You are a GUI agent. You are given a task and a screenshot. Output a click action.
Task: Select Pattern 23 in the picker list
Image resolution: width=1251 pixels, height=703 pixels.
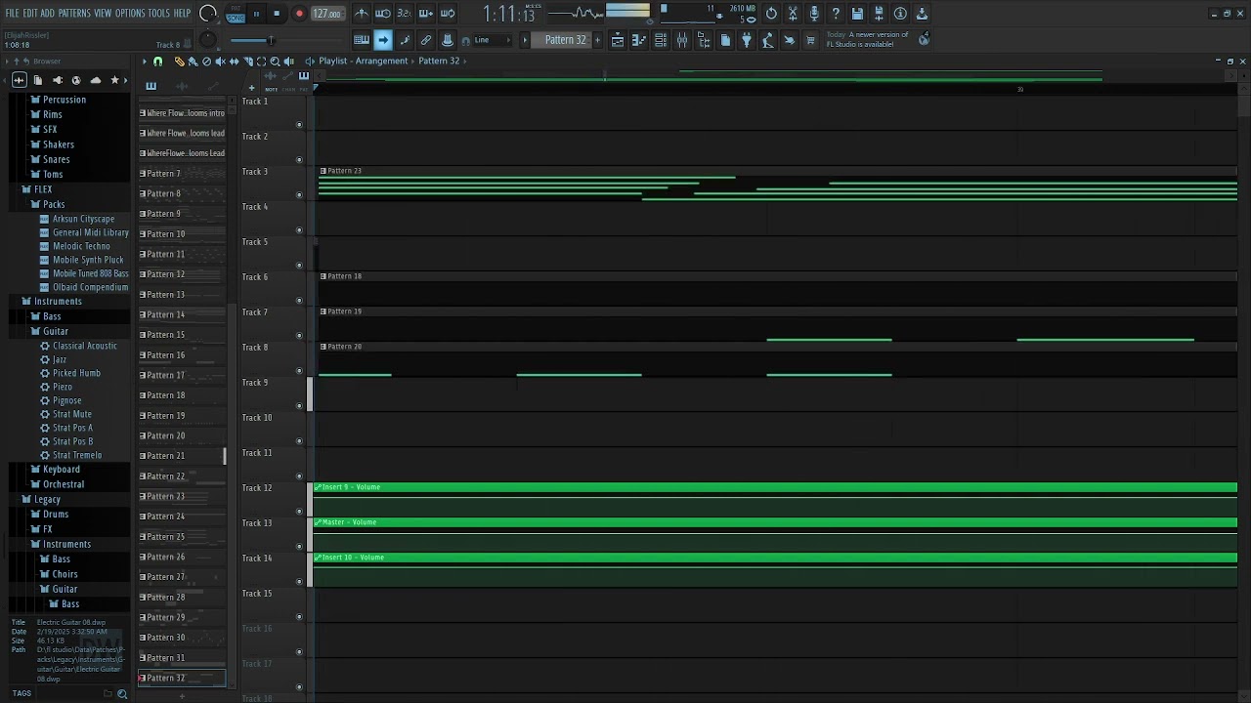[182, 496]
